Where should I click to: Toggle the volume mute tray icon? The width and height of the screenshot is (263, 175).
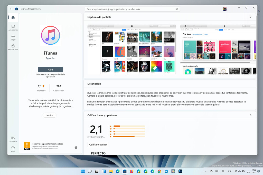coord(240,171)
